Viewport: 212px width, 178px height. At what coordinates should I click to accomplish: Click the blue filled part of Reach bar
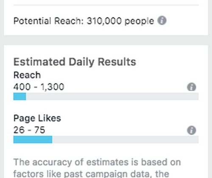[x=20, y=96]
